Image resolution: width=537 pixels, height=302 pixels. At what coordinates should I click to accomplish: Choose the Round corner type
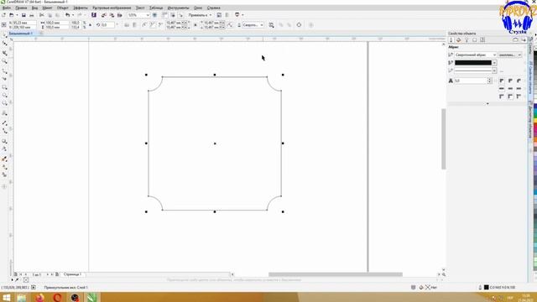[x=144, y=24]
